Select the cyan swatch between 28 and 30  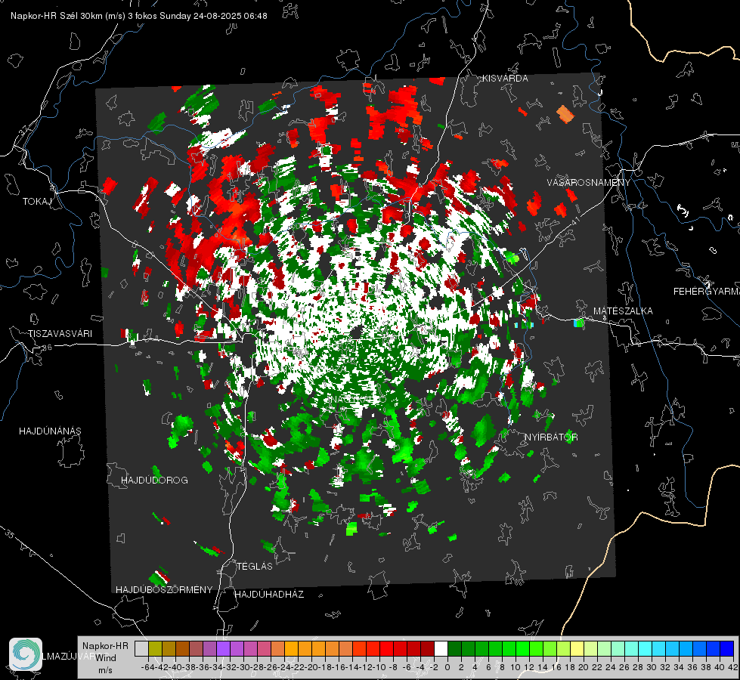646,649
